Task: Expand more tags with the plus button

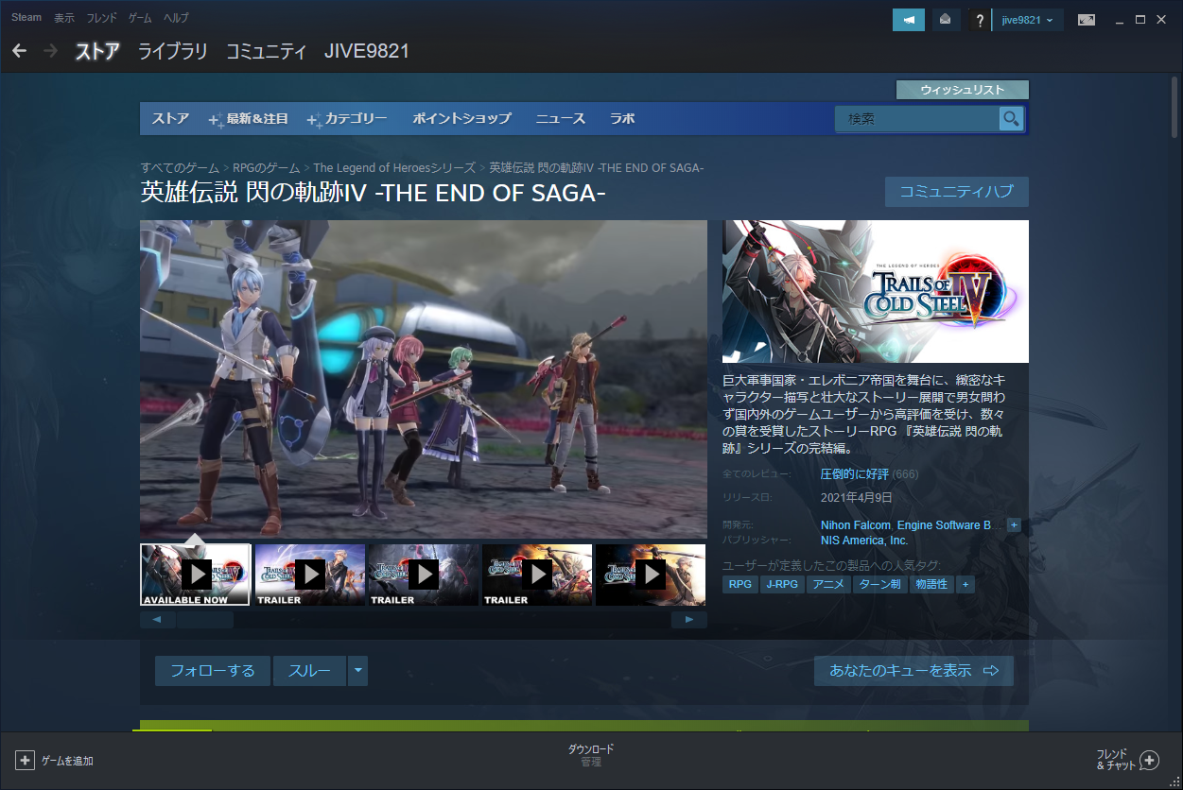Action: click(x=965, y=585)
